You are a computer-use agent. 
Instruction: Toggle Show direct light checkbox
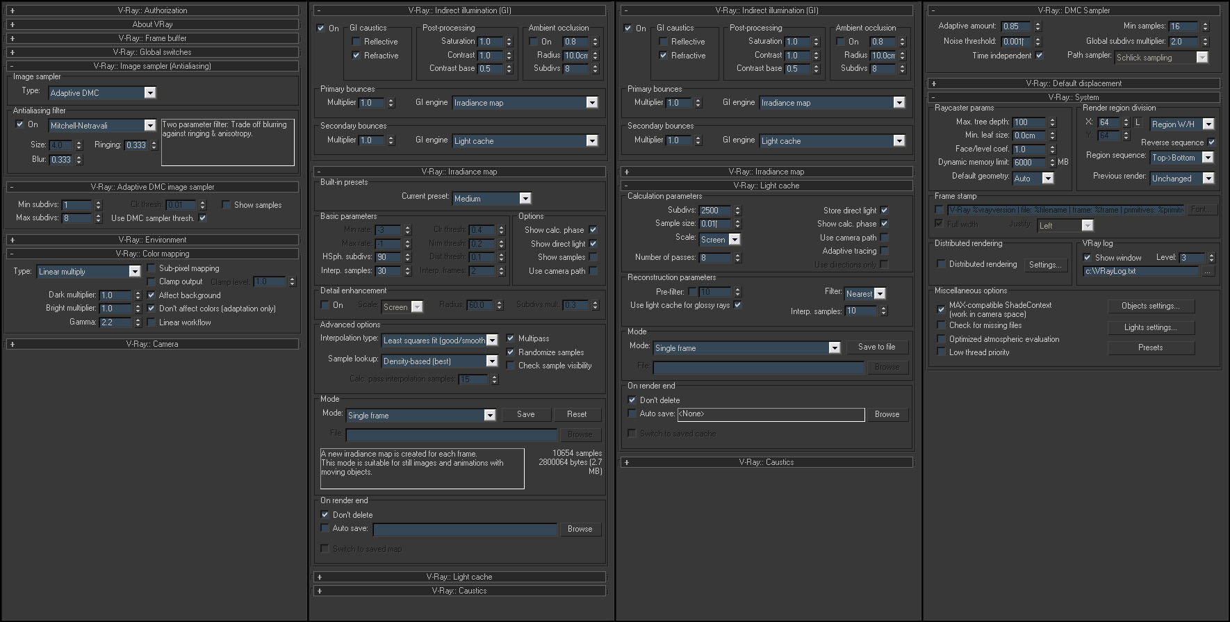pos(593,244)
